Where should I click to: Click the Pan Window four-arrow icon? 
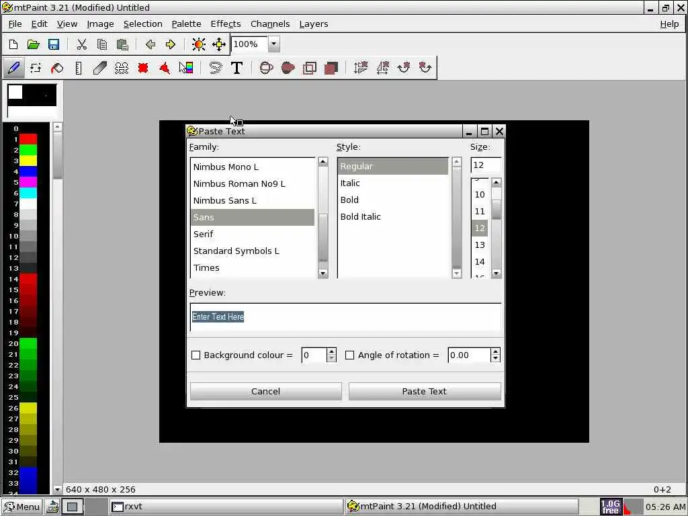click(219, 44)
